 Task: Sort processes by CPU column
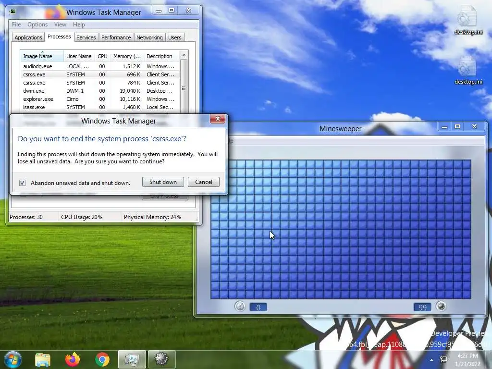102,56
